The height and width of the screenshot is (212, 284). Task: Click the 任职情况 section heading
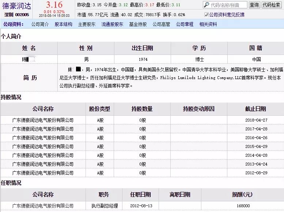point(11,183)
